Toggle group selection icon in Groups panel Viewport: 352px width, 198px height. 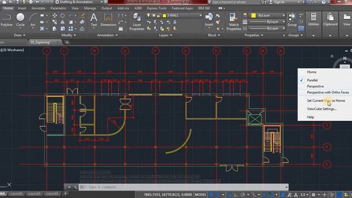[301, 29]
